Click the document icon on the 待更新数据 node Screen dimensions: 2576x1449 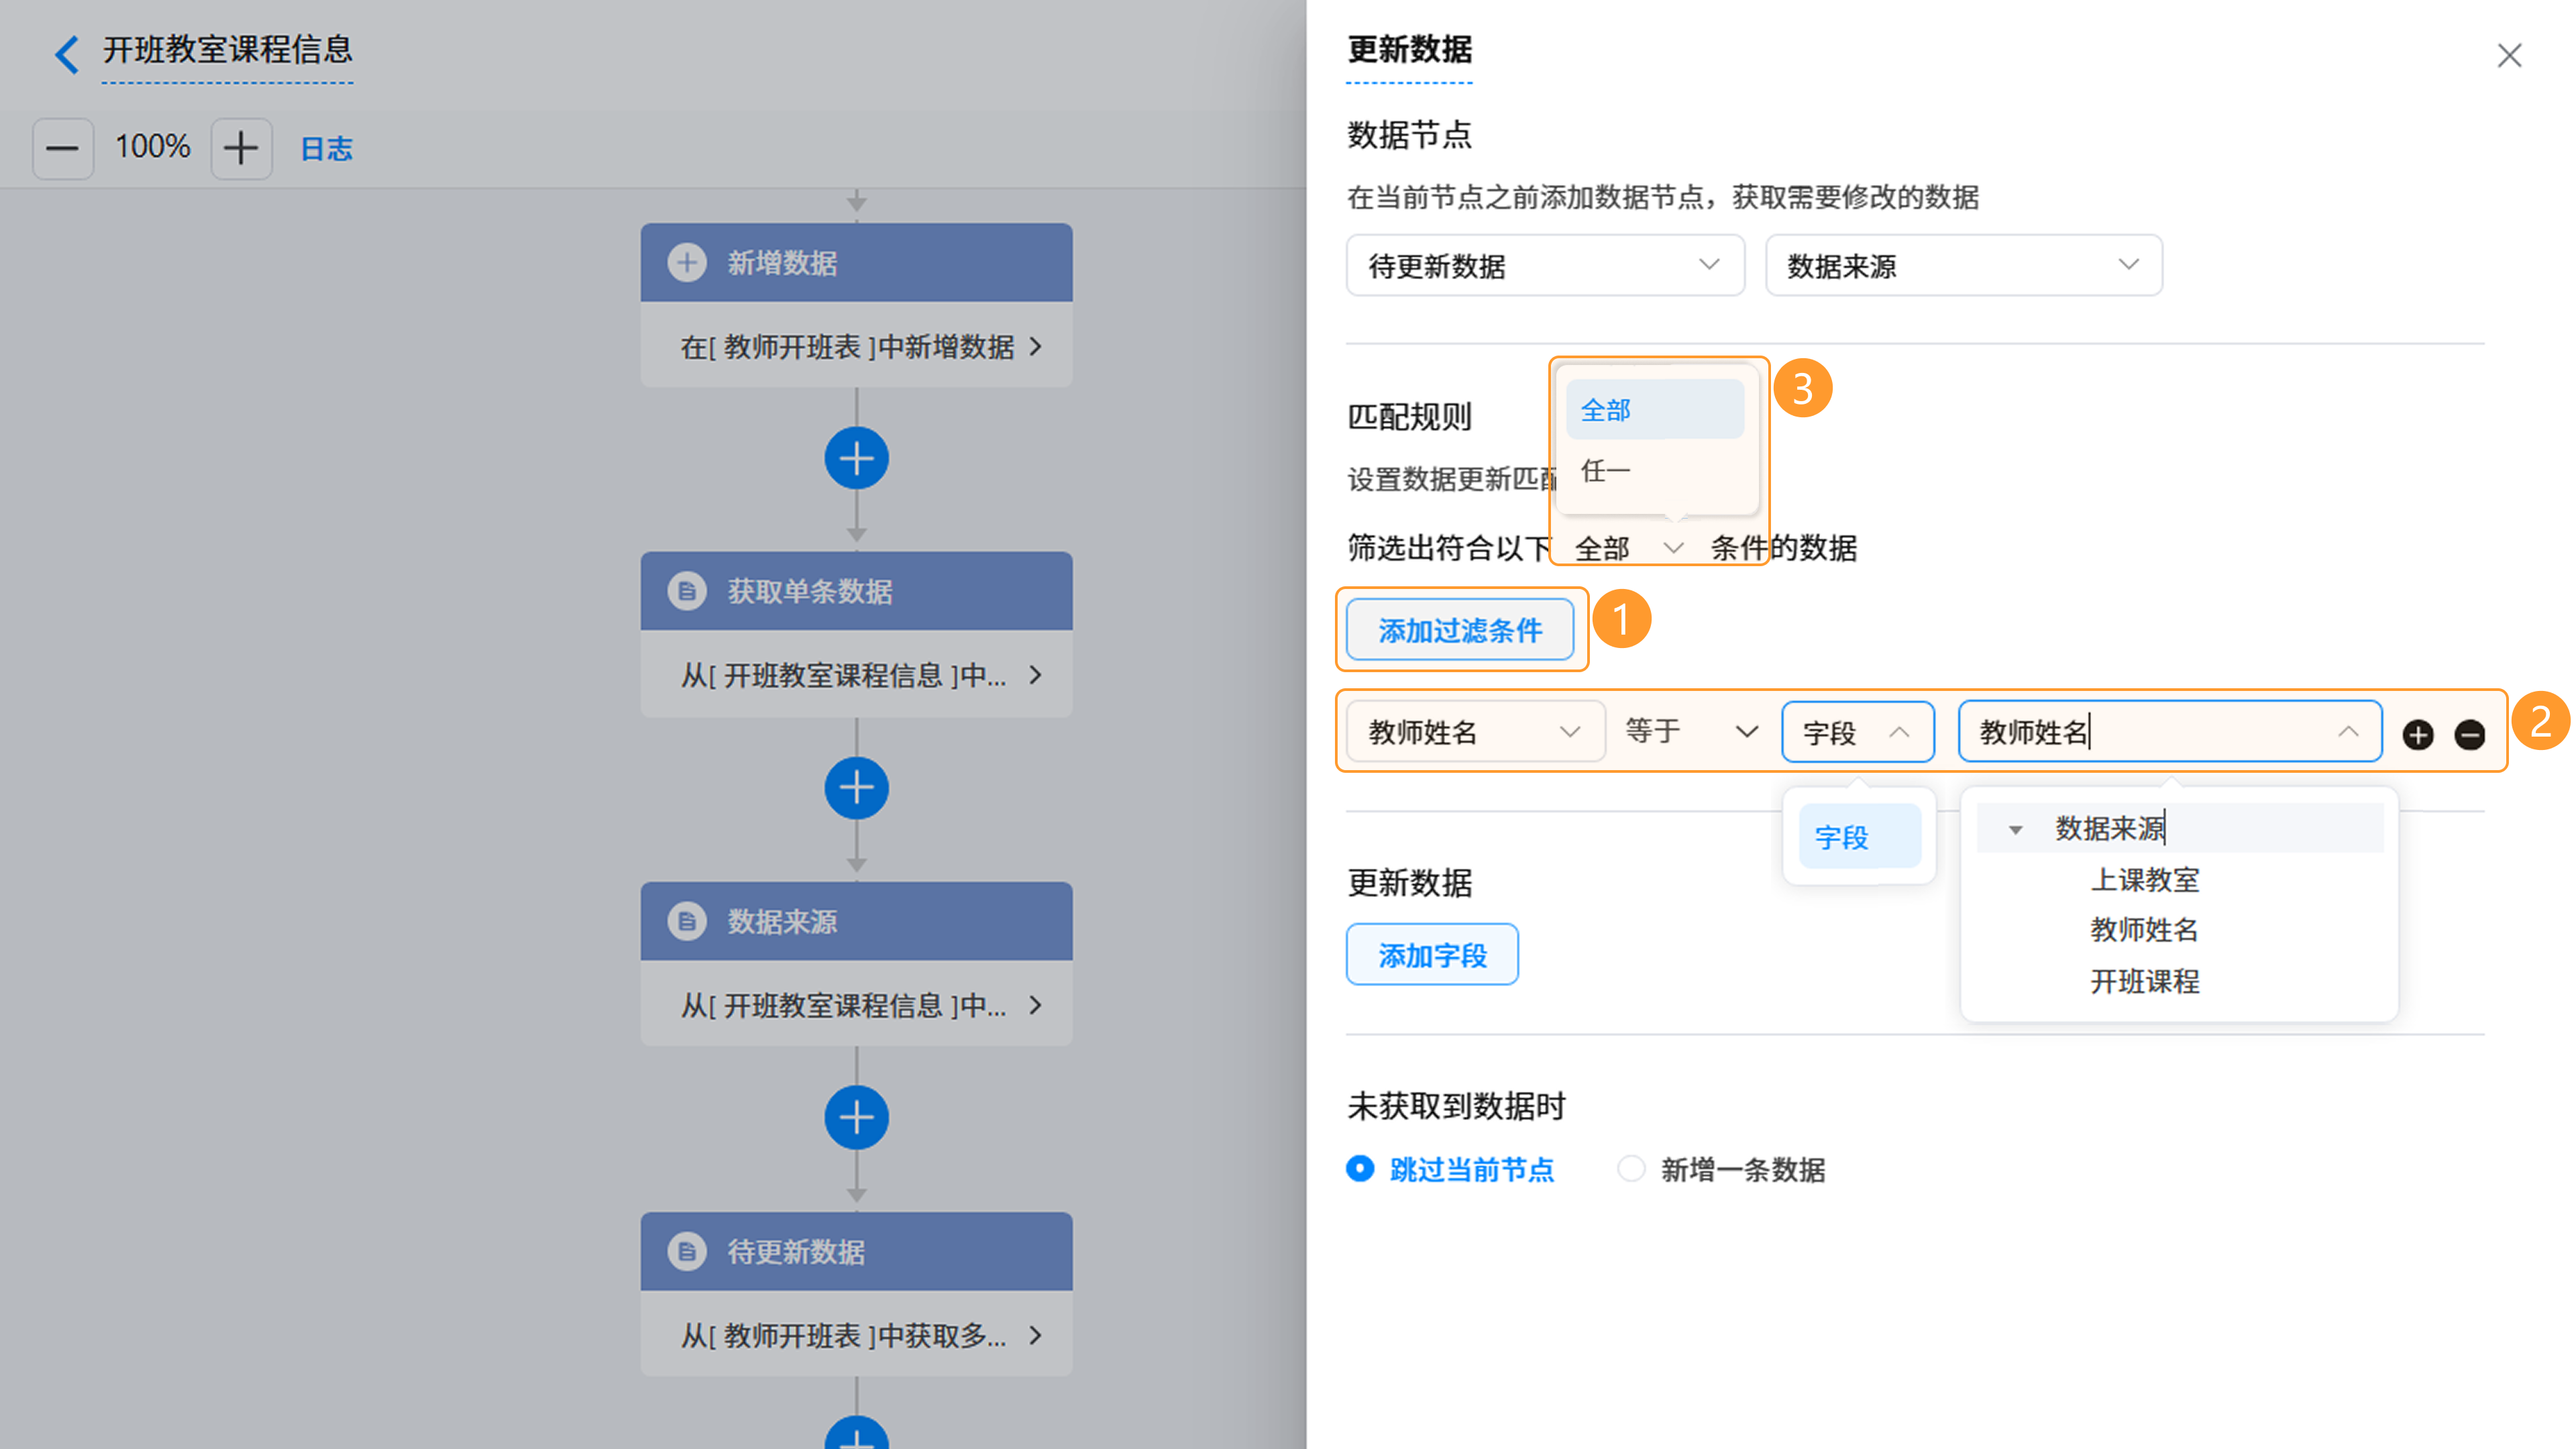[687, 1251]
